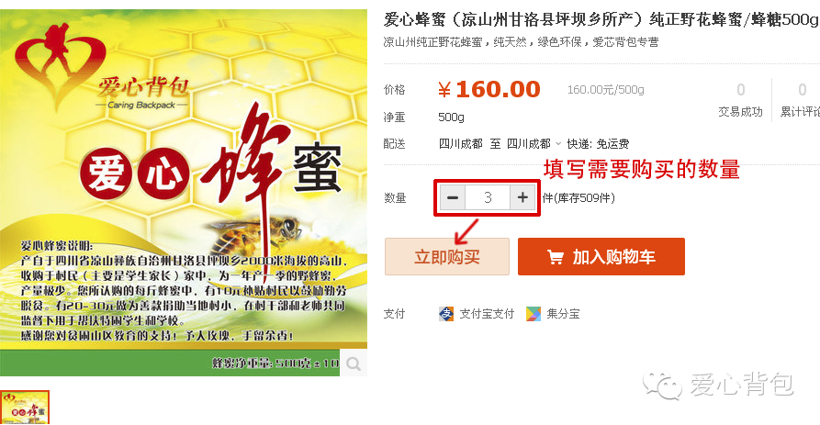Click the 爱心背包 heart logo on image
The width and height of the screenshot is (820, 425).
tap(61, 63)
